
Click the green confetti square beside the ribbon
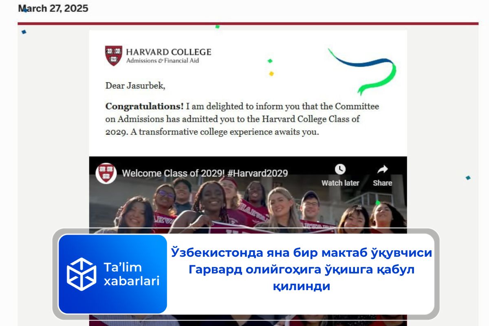coord(270,61)
